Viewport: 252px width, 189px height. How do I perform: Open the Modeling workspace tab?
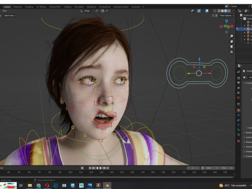point(18,7)
